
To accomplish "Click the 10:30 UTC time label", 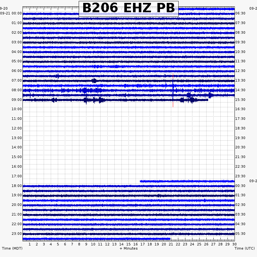I will pos(240,52).
